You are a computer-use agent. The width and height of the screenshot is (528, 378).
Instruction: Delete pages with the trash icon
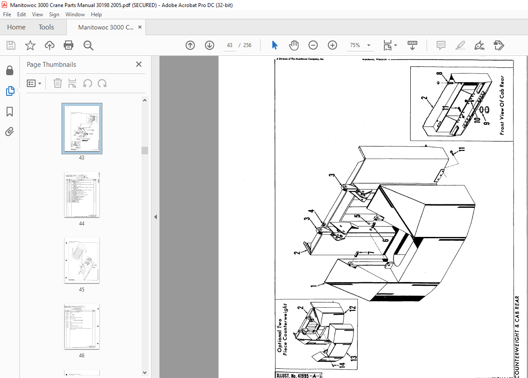click(58, 83)
